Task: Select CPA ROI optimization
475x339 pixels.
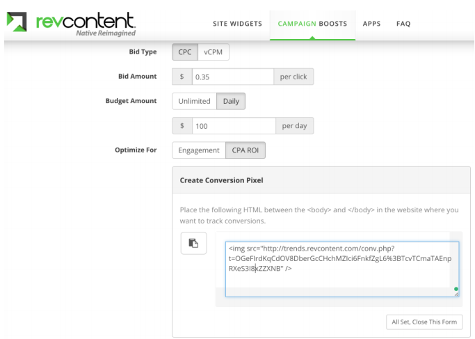Action: click(245, 150)
